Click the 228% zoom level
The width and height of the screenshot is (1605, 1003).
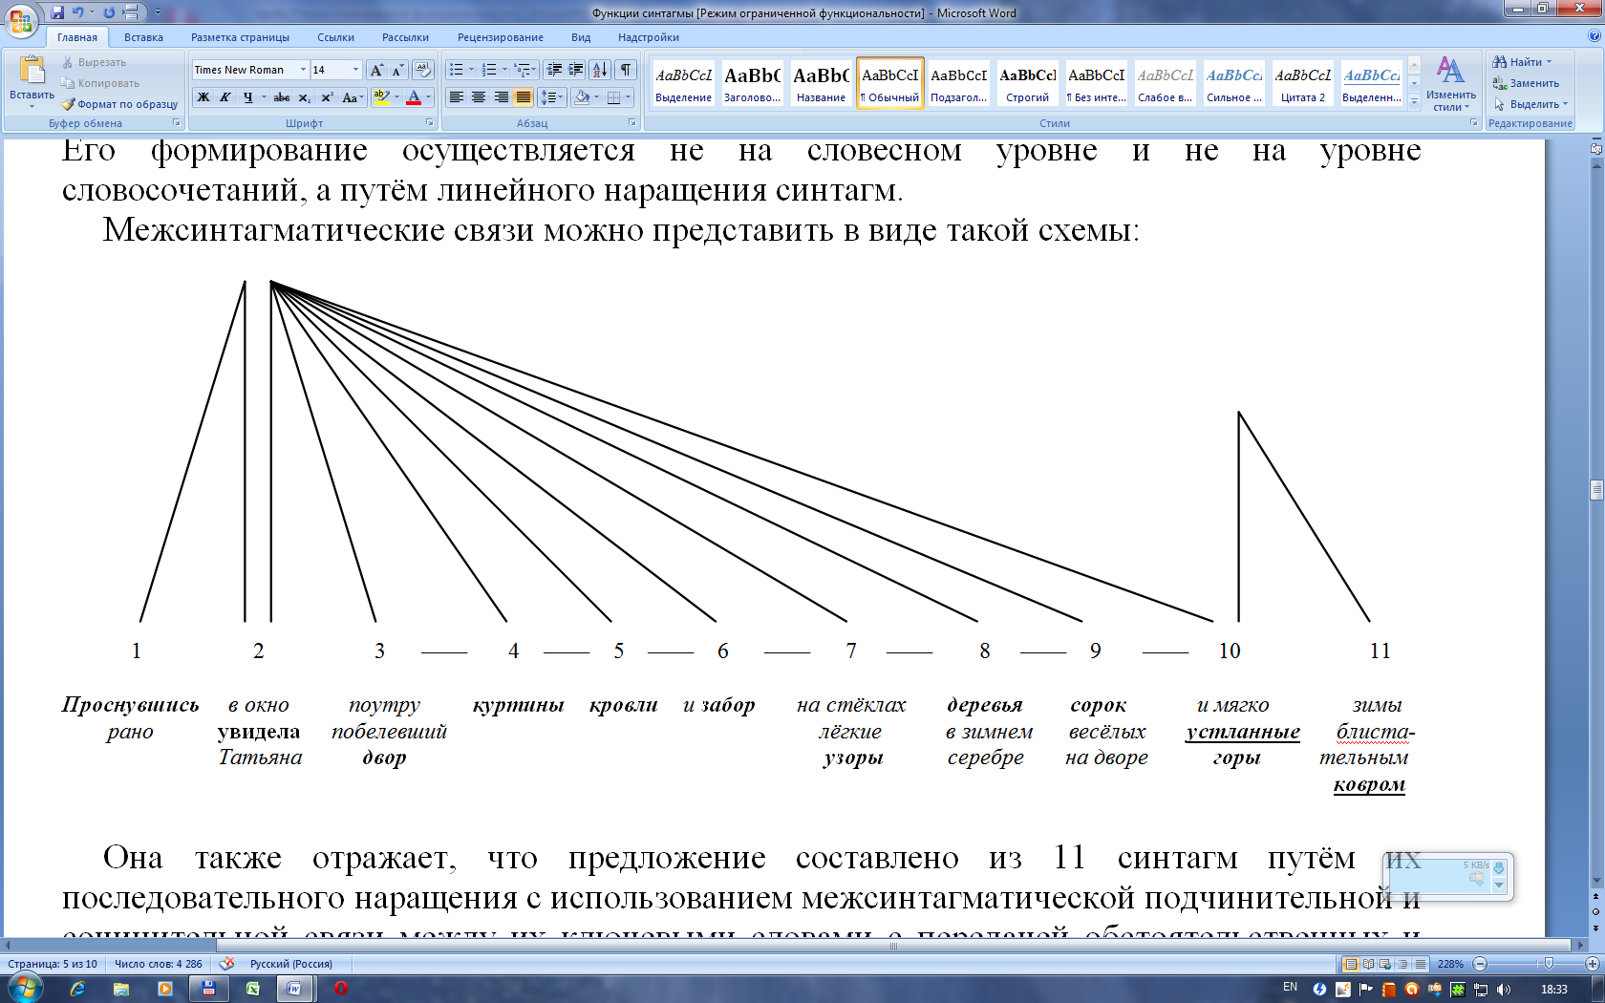[1450, 964]
